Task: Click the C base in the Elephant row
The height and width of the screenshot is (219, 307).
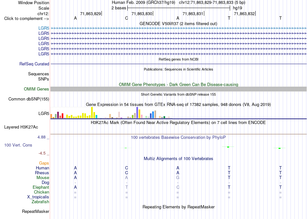Action: (178, 187)
